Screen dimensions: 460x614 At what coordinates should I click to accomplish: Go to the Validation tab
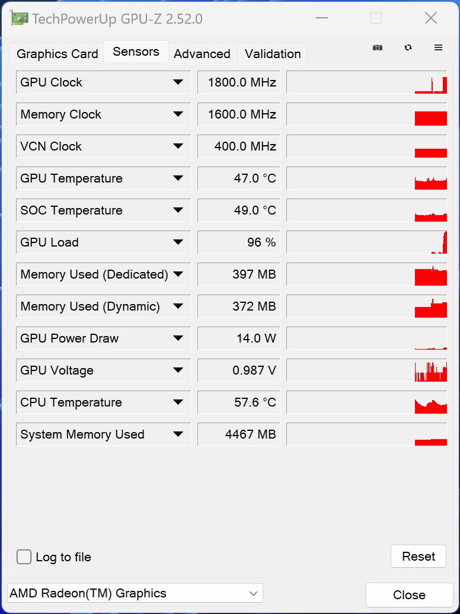273,54
